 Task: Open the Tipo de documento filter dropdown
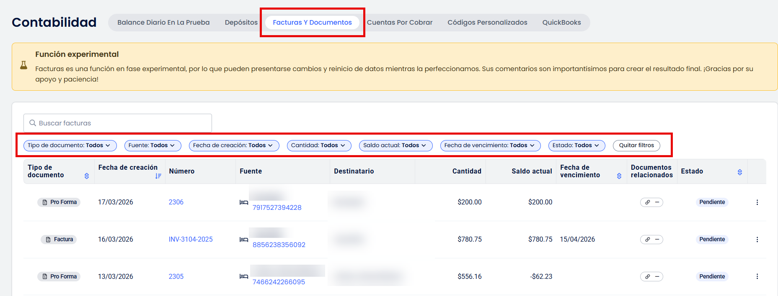tap(70, 145)
